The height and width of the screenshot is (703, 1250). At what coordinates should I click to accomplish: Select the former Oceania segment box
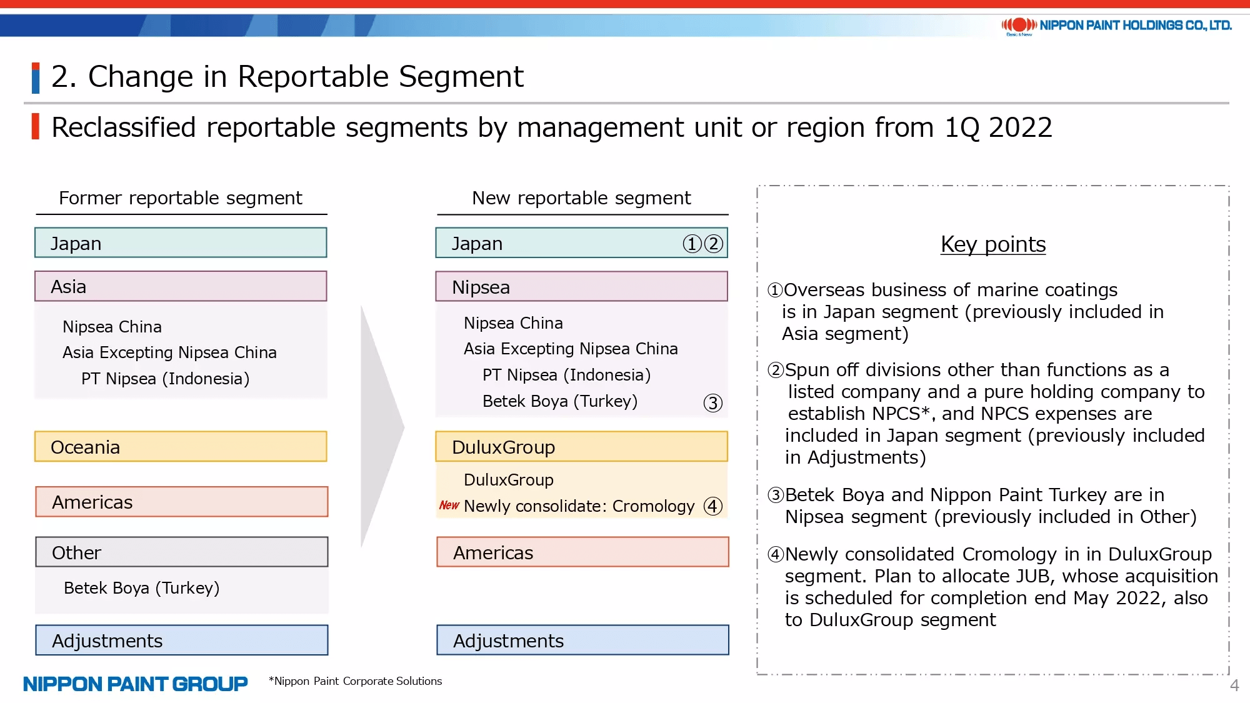pyautogui.click(x=181, y=446)
